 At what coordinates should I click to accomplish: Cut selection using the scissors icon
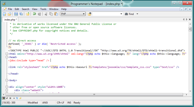[46, 14]
